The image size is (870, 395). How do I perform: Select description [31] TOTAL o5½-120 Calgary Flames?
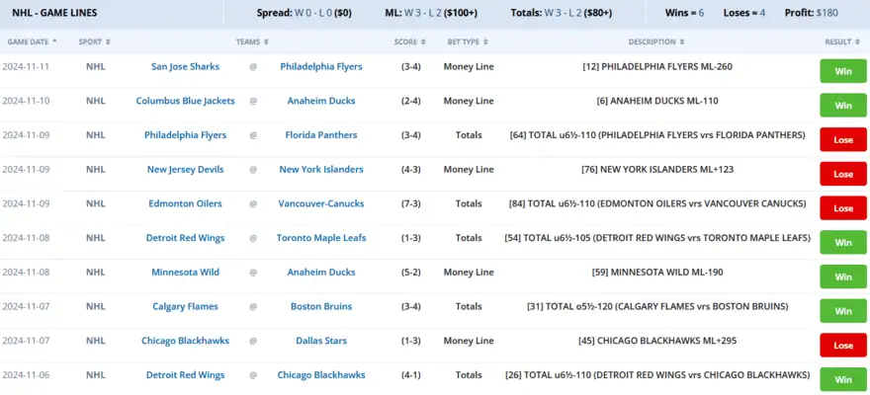pos(656,307)
